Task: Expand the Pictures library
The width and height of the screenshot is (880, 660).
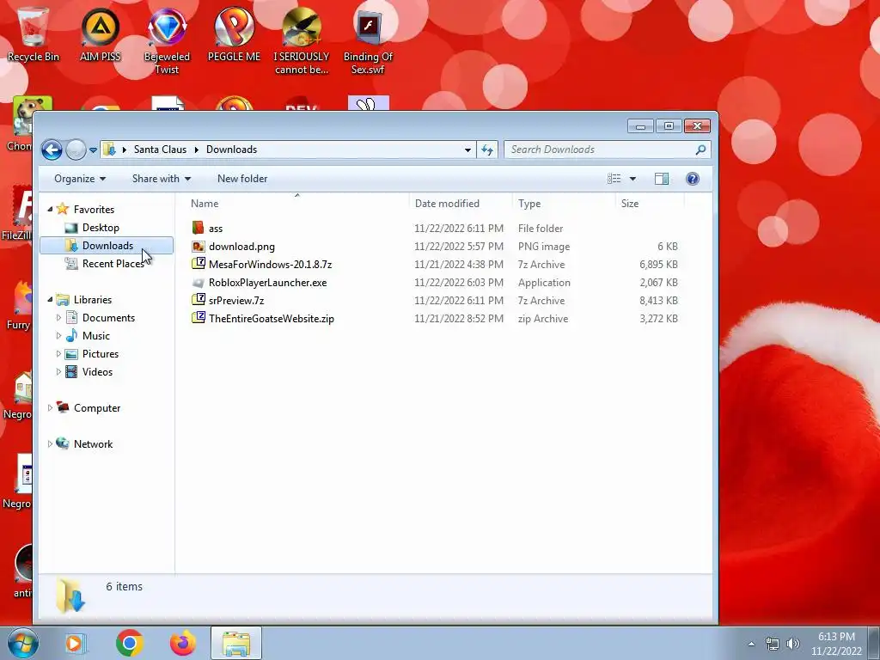Action: pyautogui.click(x=58, y=353)
